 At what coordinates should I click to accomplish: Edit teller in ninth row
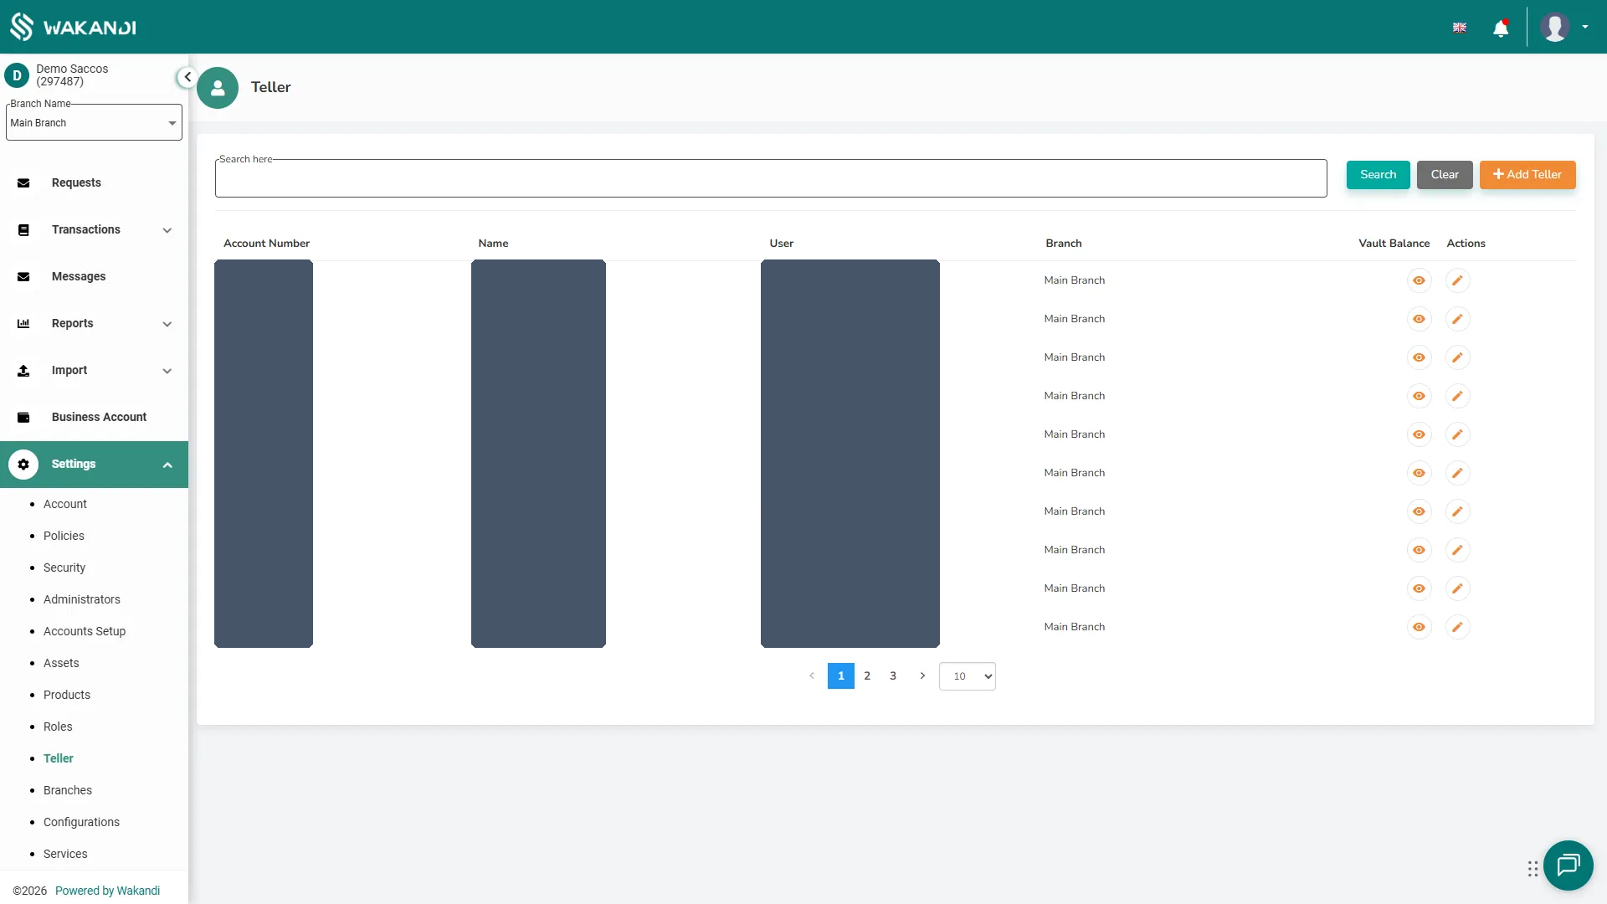click(1457, 588)
